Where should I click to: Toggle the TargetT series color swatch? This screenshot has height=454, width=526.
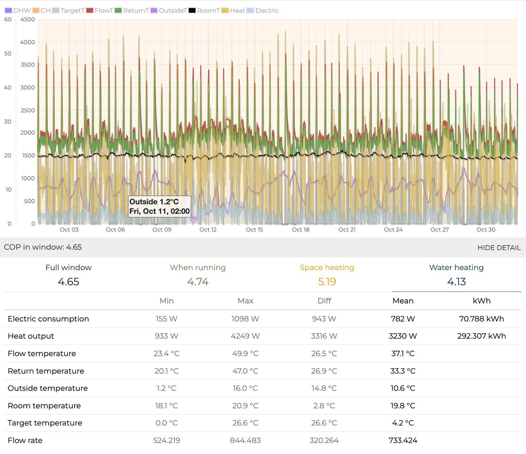pyautogui.click(x=56, y=11)
